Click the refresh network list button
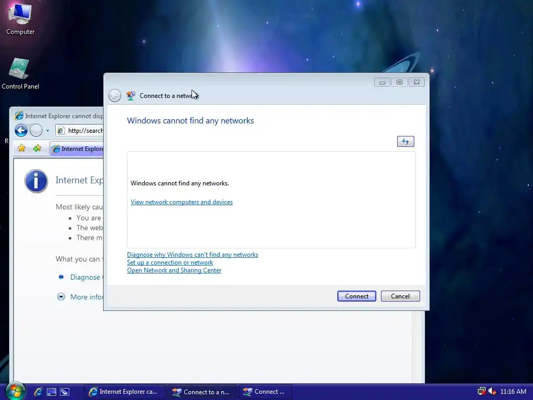 pyautogui.click(x=405, y=141)
